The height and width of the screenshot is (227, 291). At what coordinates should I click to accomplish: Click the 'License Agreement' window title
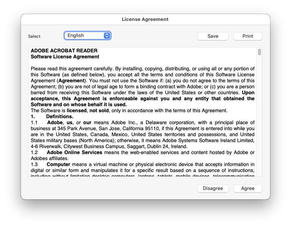[x=145, y=19]
